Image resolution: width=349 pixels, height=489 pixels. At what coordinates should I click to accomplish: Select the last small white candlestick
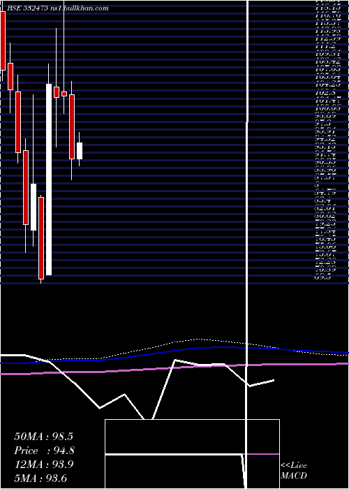80,151
